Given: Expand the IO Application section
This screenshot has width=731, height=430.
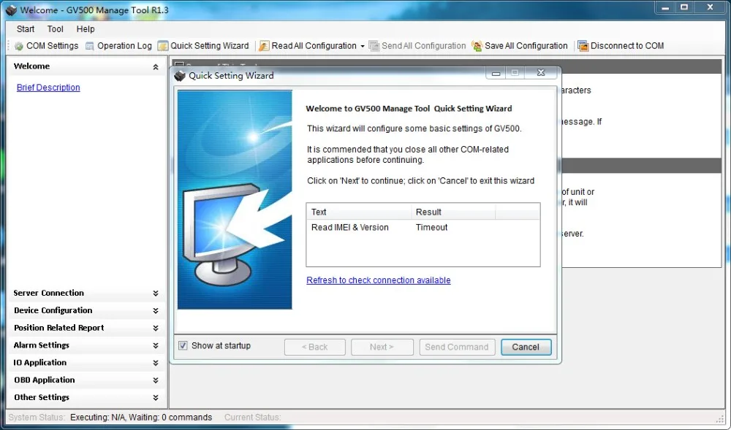Looking at the screenshot, I should point(155,363).
